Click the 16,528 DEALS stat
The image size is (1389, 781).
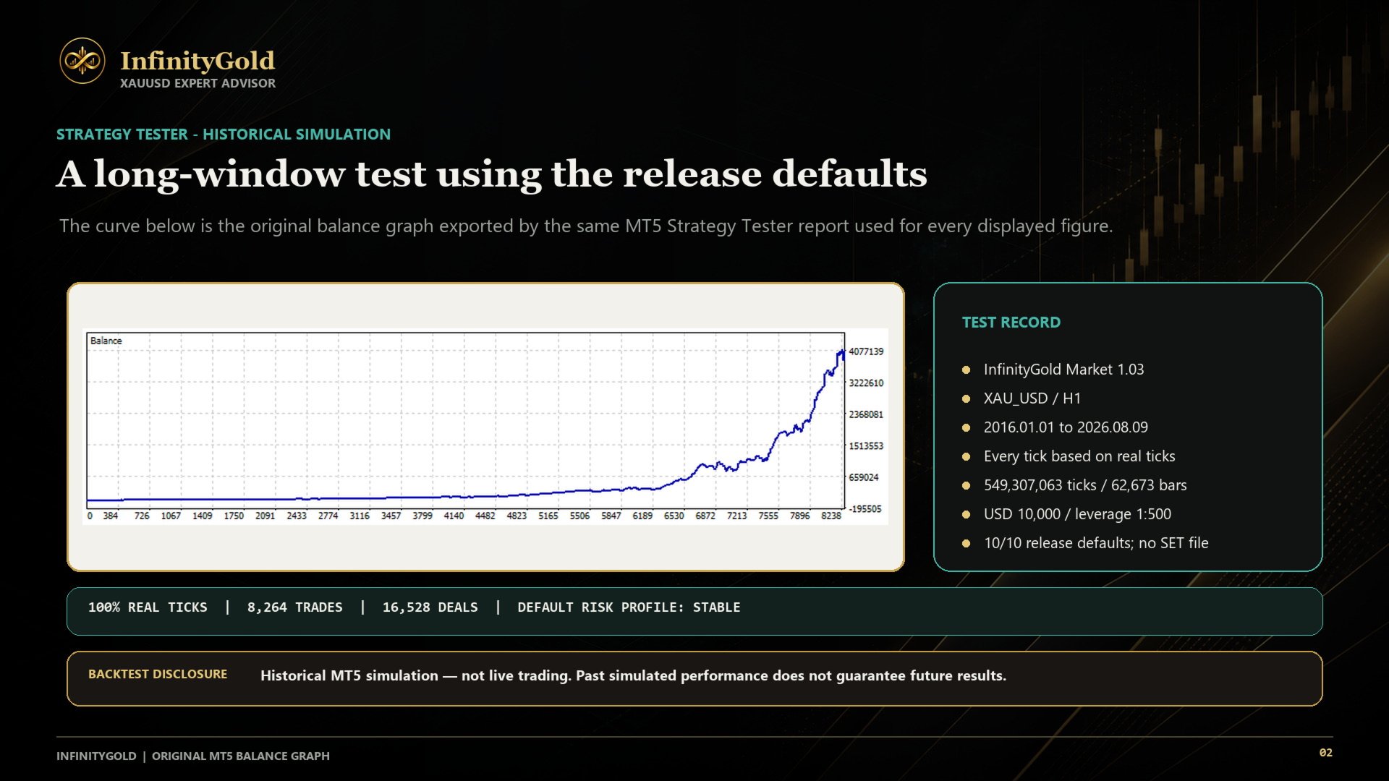(x=430, y=607)
